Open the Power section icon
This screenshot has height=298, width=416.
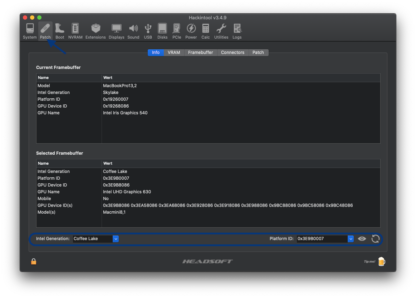point(191,31)
